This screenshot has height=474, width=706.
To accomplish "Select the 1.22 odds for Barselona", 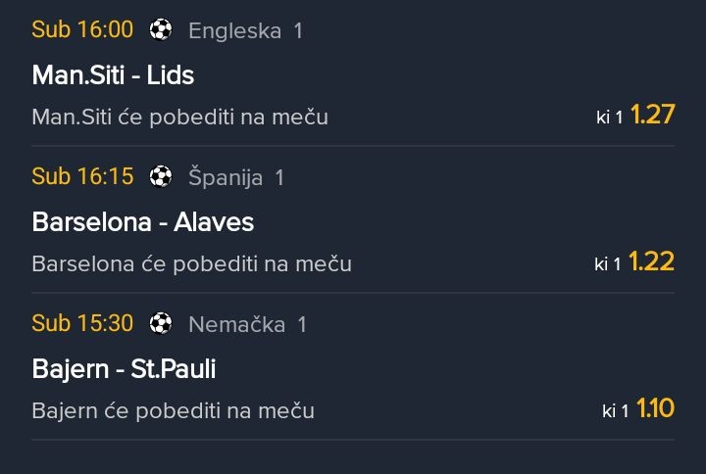I will [x=651, y=262].
